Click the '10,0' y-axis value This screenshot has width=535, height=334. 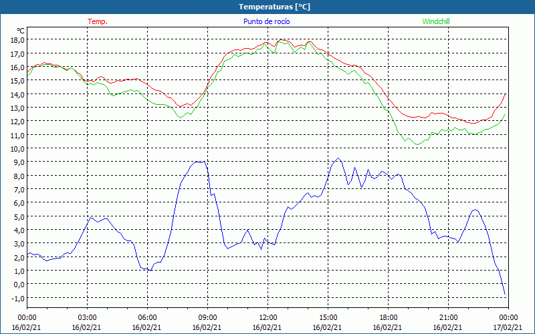point(19,149)
